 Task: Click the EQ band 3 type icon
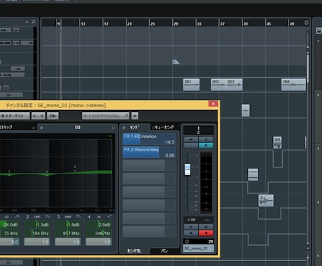[78, 216]
